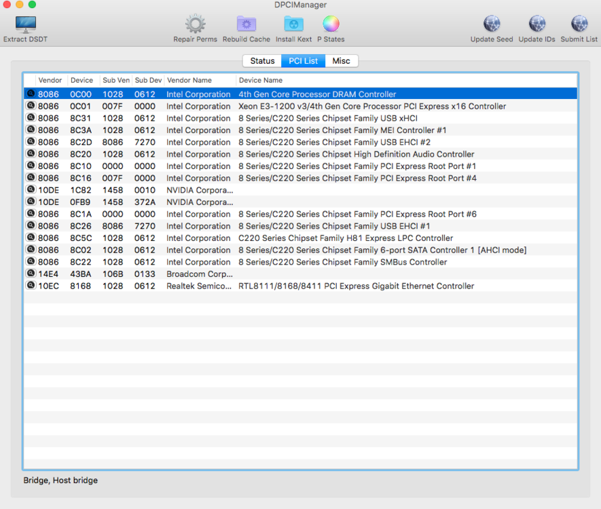Select '8 Series/C220 Series Chipset Family USB xHCI'
Viewport: 601px width, 509px height.
coord(328,118)
